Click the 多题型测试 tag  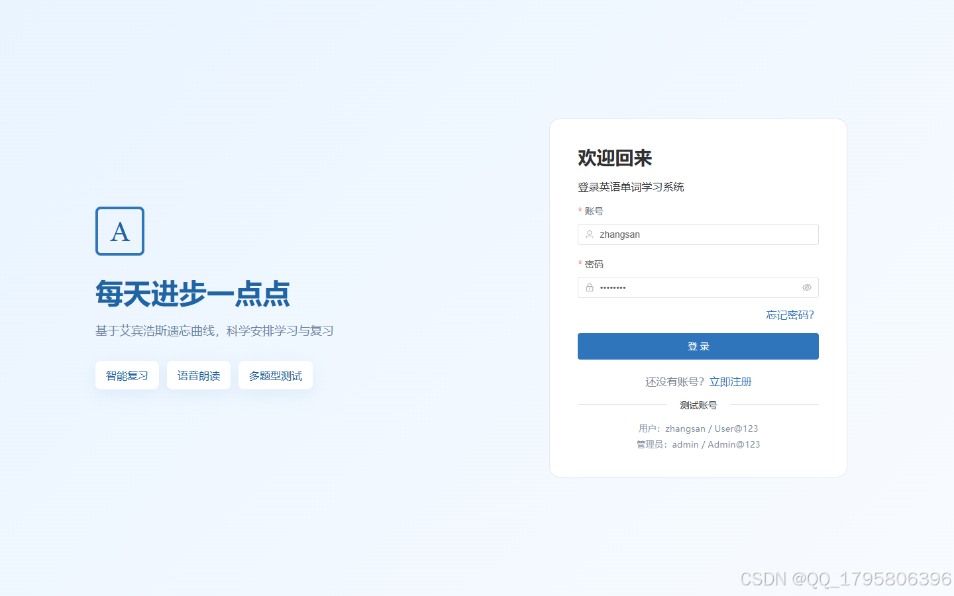(x=276, y=375)
